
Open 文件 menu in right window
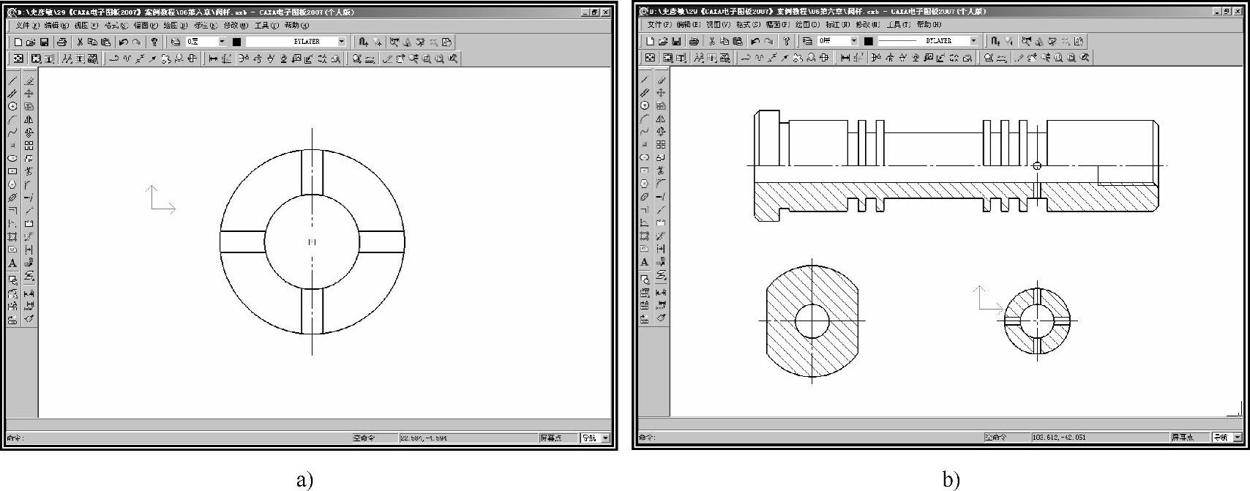coord(659,25)
